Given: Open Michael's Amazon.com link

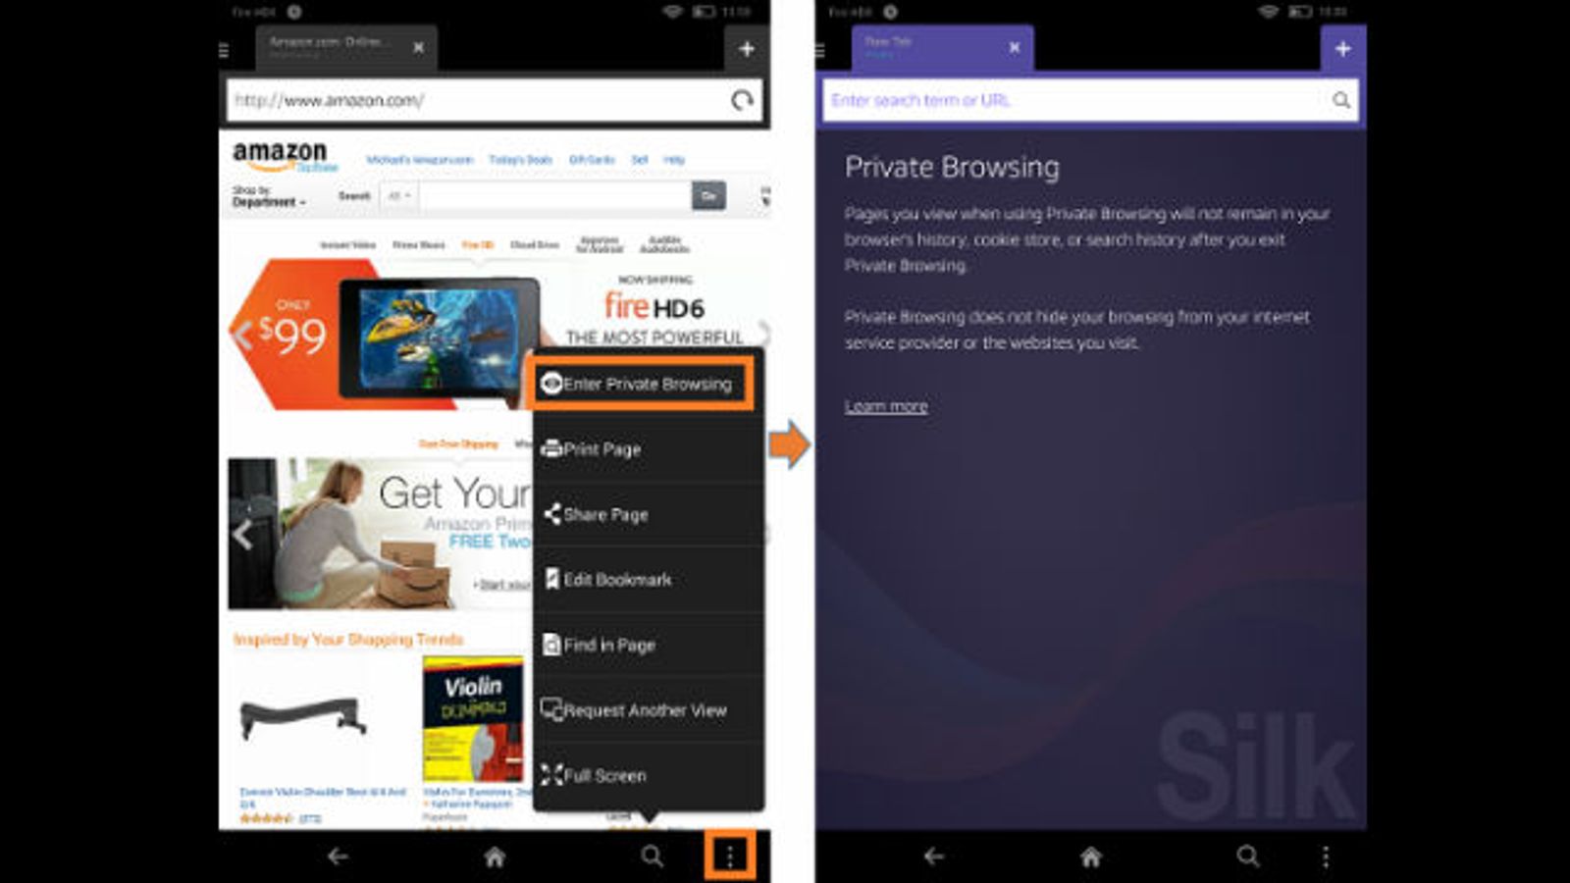Looking at the screenshot, I should point(420,160).
